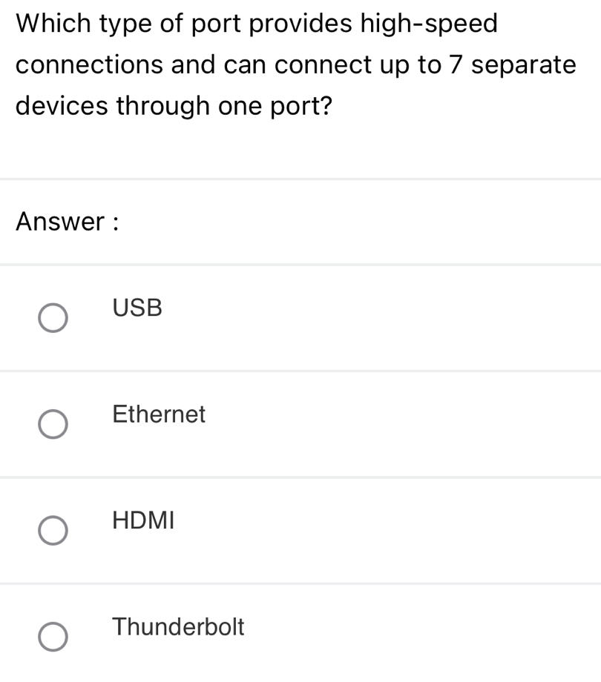The width and height of the screenshot is (601, 682).
Task: Choose the Ethernet radio button
Action: 53,425
